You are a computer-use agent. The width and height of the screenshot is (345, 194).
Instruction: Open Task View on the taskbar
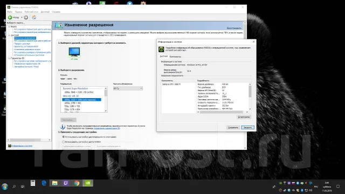point(23,186)
